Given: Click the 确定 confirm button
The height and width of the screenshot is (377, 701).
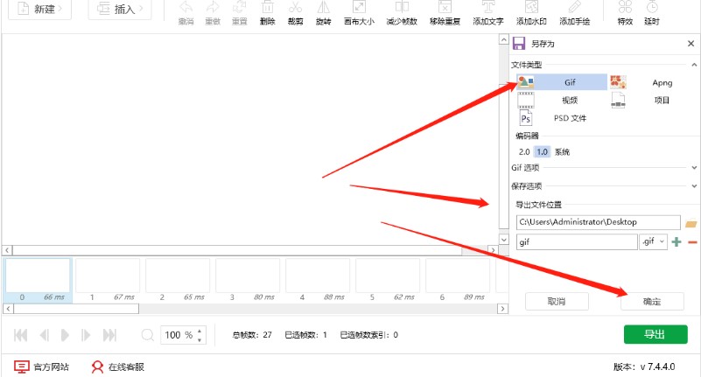Looking at the screenshot, I should point(652,302).
